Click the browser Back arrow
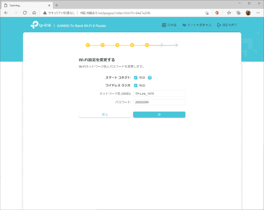This screenshot has width=264, height=210. [x=6, y=13]
